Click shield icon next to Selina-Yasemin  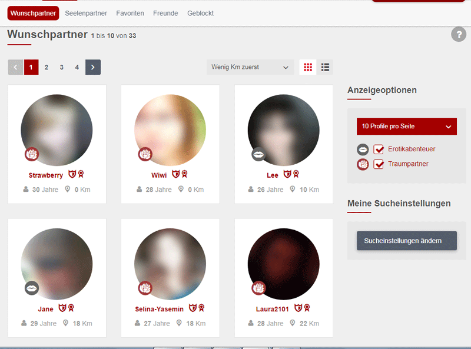pos(193,308)
